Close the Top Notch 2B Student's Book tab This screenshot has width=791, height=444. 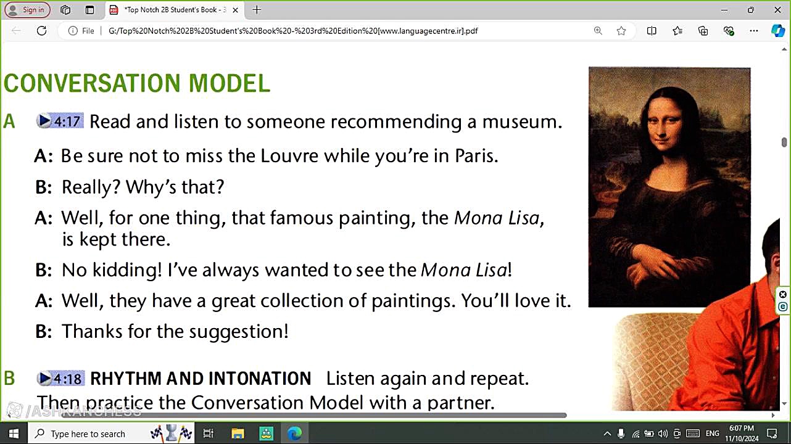(235, 10)
